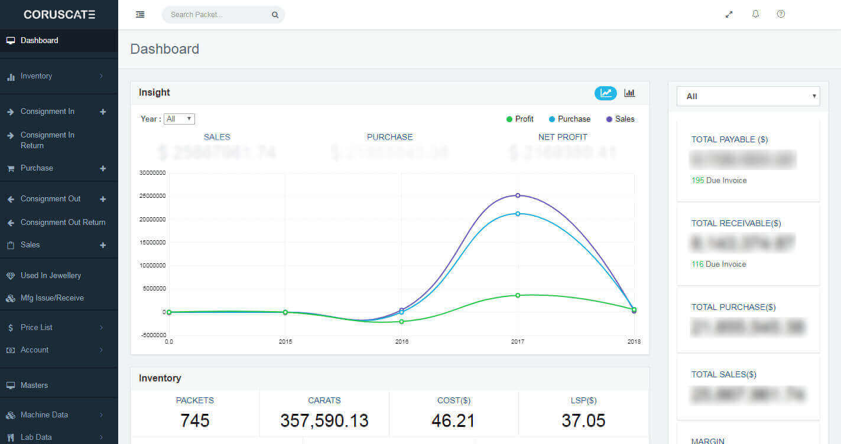Click the 116 Due Invoice link
The height and width of the screenshot is (444, 841).
pyautogui.click(x=719, y=265)
